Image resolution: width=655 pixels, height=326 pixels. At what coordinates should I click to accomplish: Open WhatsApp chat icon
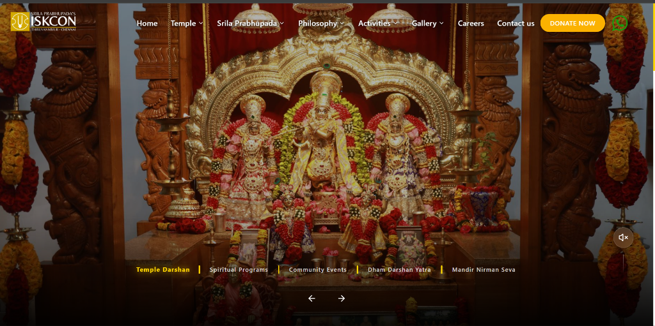click(619, 23)
